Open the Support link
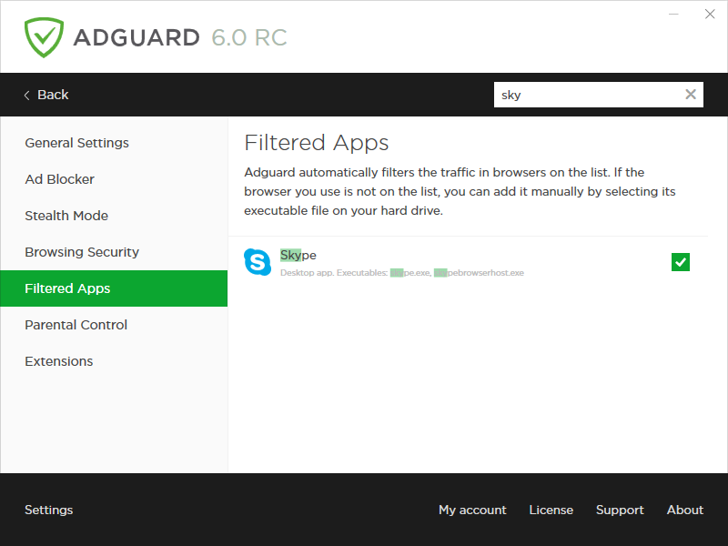728x546 pixels. 620,510
